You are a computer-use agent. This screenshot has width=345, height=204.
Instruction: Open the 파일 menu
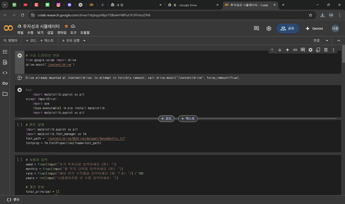[x=20, y=33]
